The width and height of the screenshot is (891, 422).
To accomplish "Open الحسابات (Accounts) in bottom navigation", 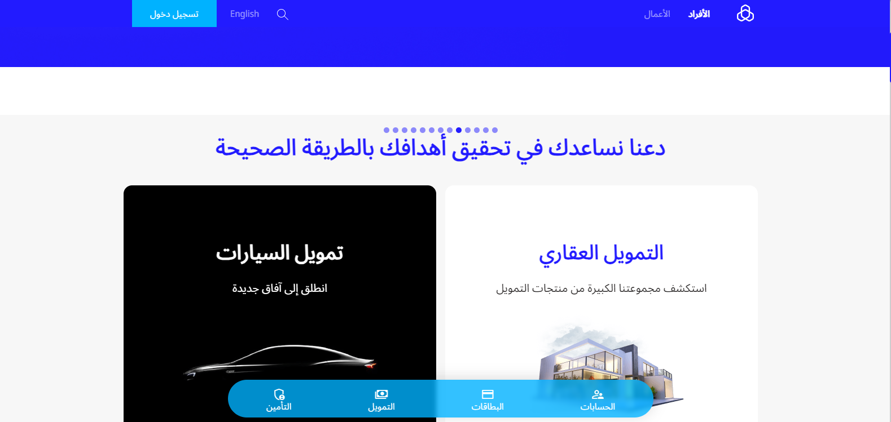I will click(598, 400).
